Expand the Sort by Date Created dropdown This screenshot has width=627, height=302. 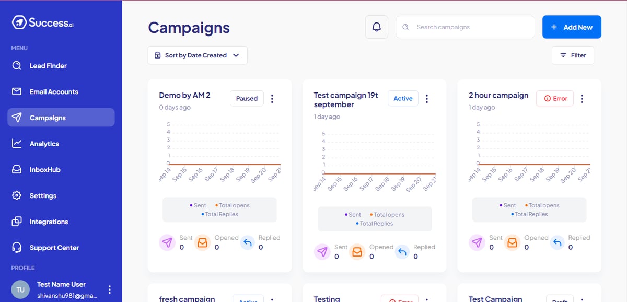tap(198, 55)
